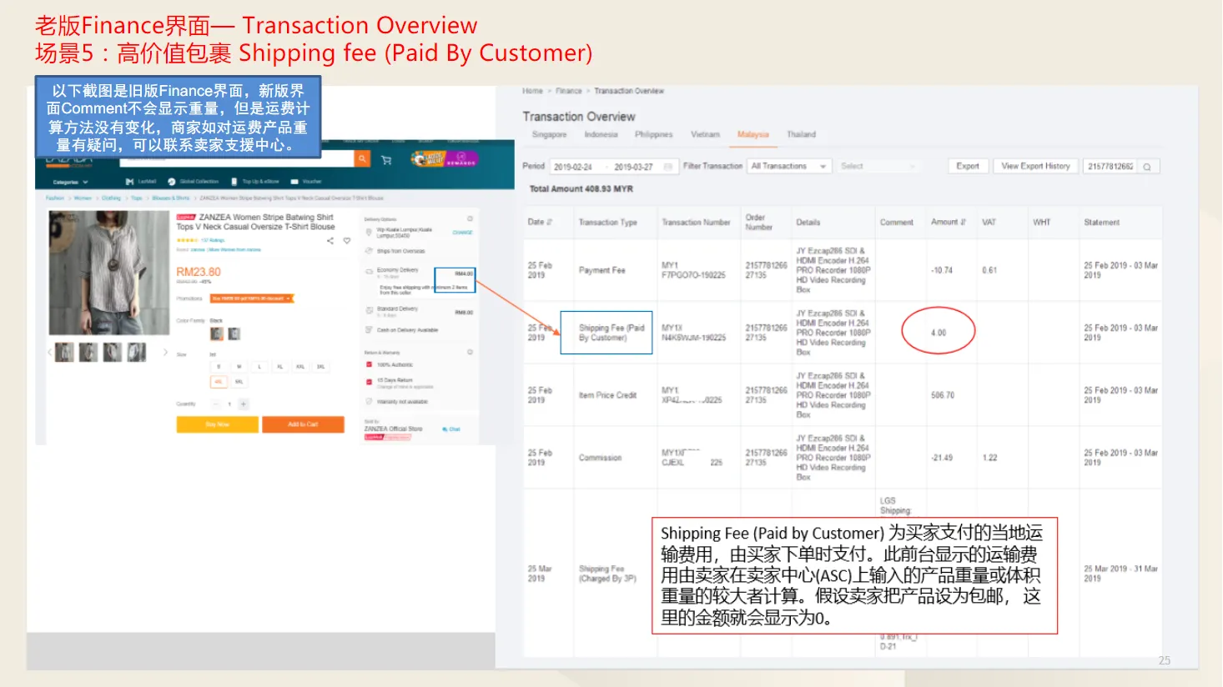Select the Black color family swatch
This screenshot has width=1223, height=687.
pos(218,333)
